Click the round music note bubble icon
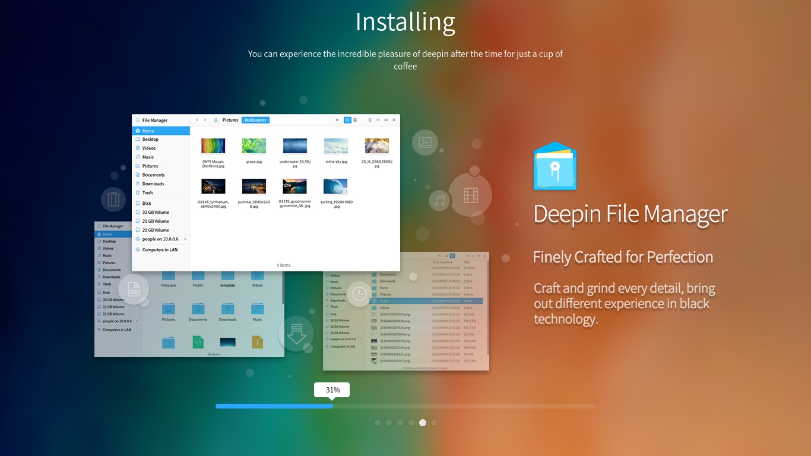Image resolution: width=811 pixels, height=456 pixels. pyautogui.click(x=439, y=200)
